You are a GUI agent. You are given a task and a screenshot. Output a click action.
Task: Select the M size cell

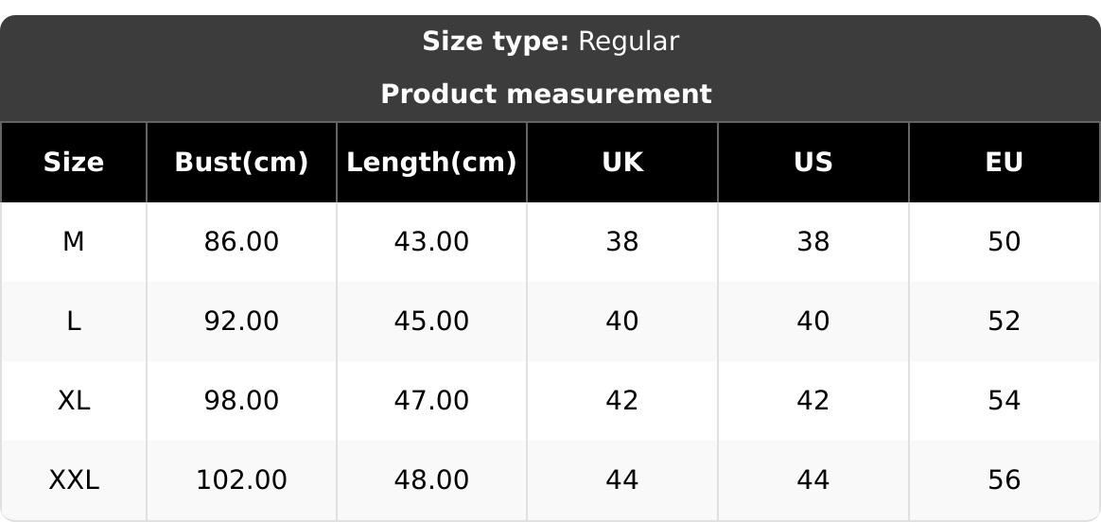[x=74, y=242]
